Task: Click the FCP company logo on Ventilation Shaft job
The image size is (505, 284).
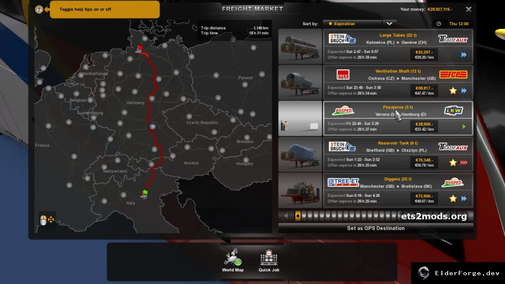Action: pyautogui.click(x=453, y=75)
